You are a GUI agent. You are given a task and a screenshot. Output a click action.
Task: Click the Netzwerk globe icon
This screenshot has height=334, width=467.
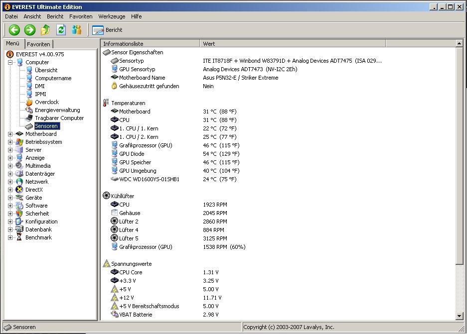pos(19,182)
